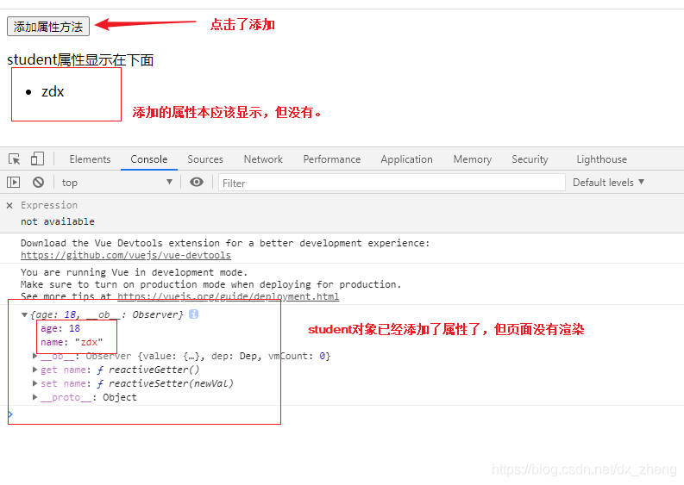Viewport: 684px width, 485px height.
Task: Click the Expression placeholder text
Action: (x=49, y=205)
